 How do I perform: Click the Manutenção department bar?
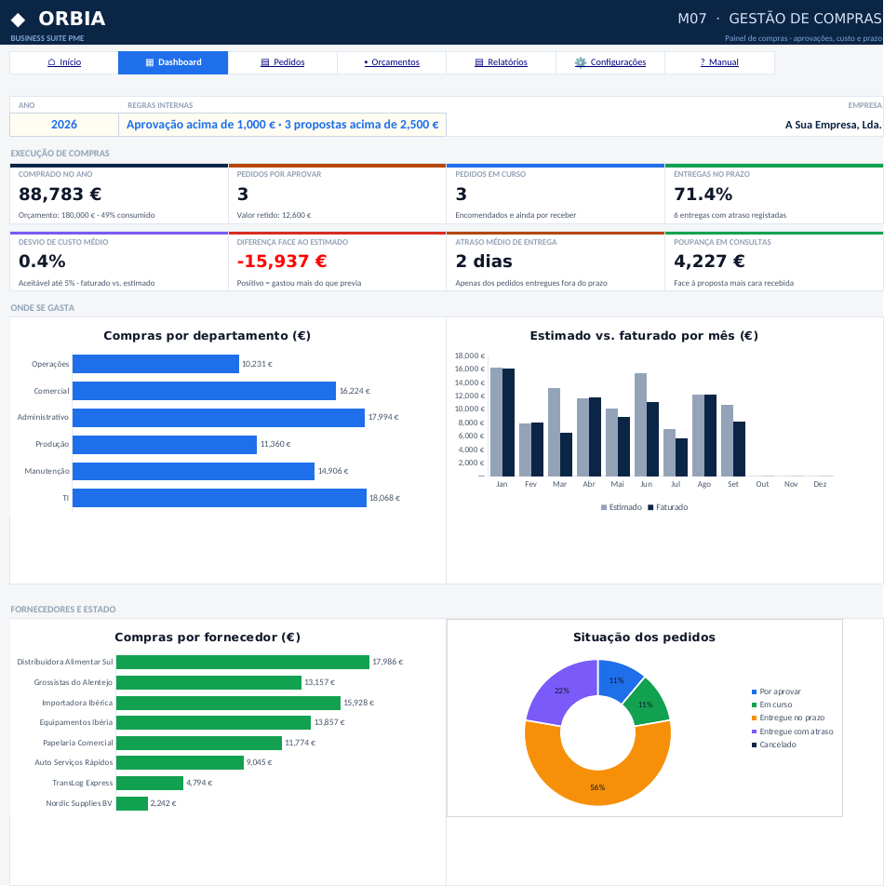click(194, 471)
